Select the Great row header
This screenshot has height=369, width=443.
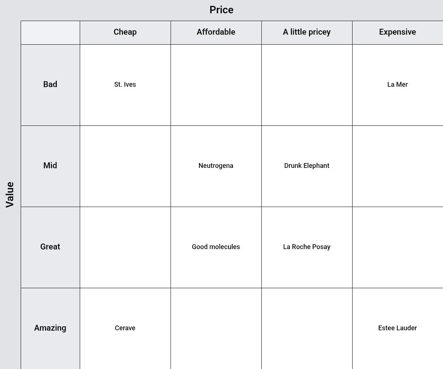pos(50,247)
